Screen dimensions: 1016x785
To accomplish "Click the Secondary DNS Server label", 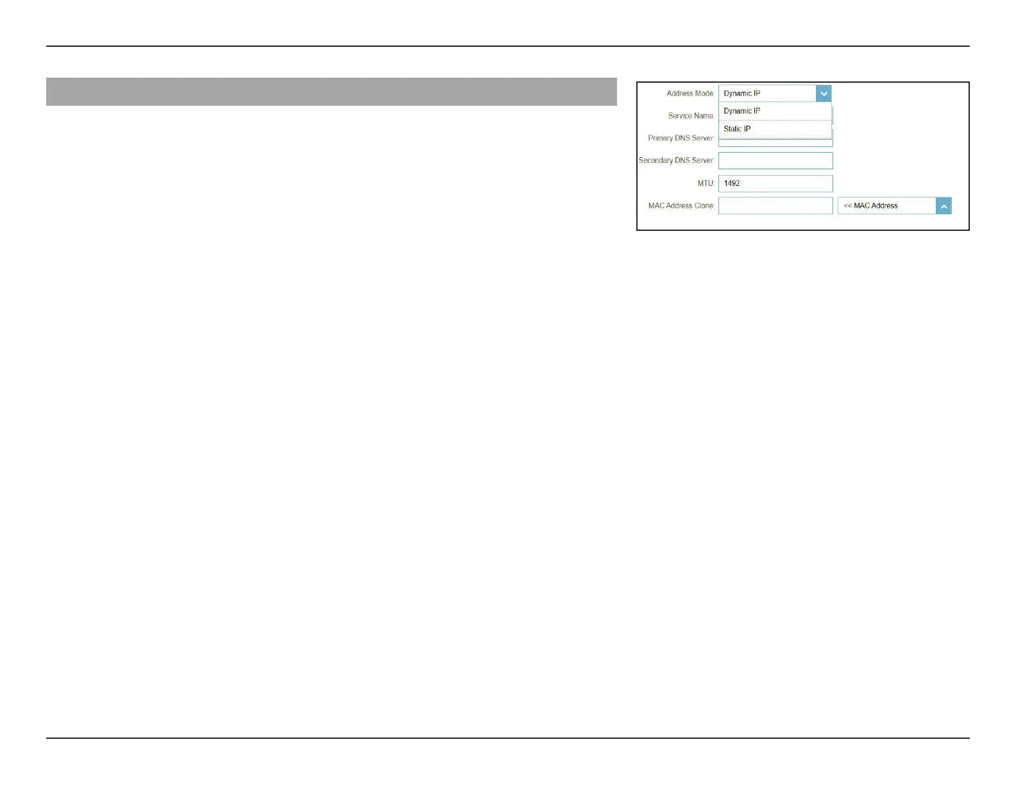I will (x=675, y=160).
